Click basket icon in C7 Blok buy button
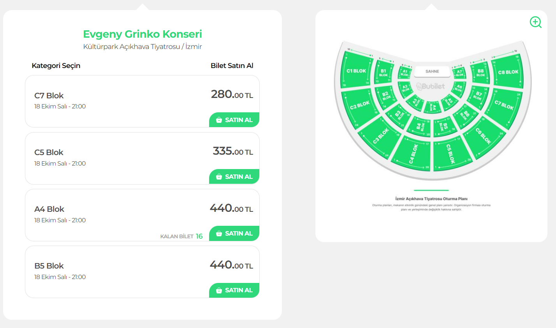The width and height of the screenshot is (556, 328). coord(219,120)
